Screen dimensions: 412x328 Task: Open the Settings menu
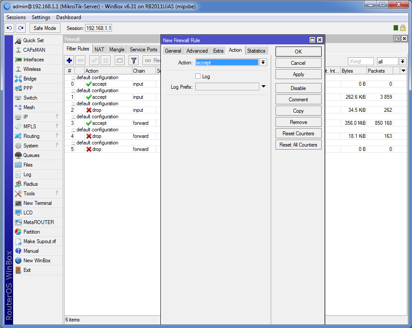point(41,17)
